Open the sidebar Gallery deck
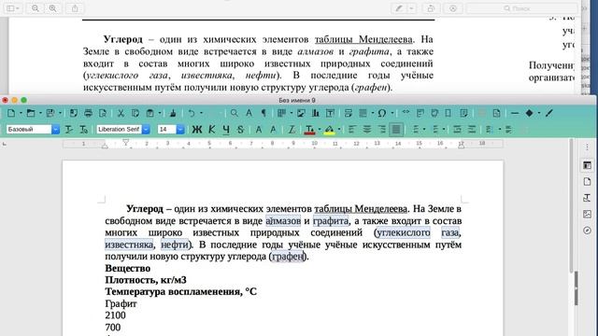This screenshot has width=598, height=336. [588, 214]
